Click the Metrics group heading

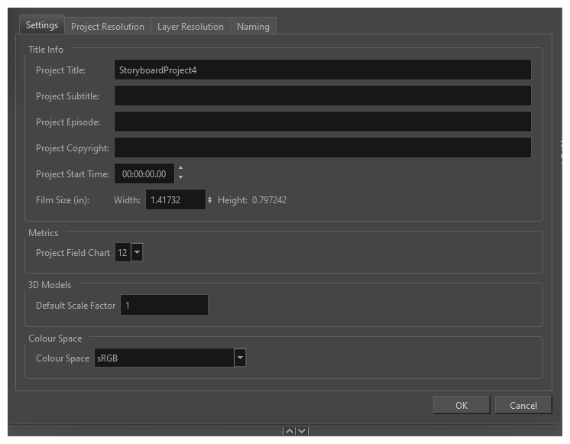pos(44,233)
